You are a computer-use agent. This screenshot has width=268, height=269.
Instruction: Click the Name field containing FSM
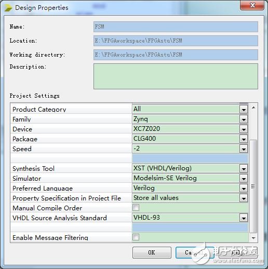[x=176, y=26]
